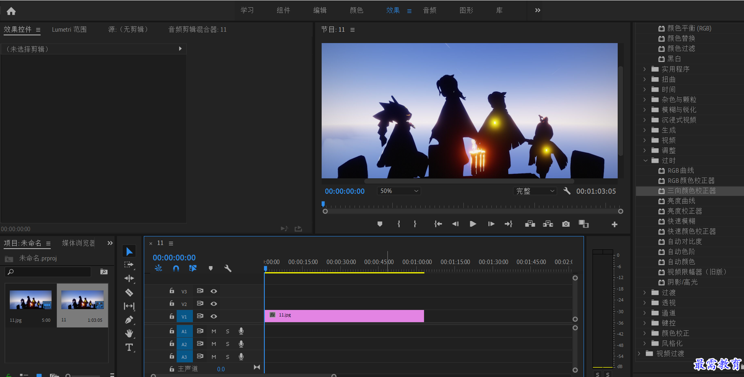Viewport: 744px width, 377px height.
Task: Open the button editor plus icon
Action: tap(614, 224)
